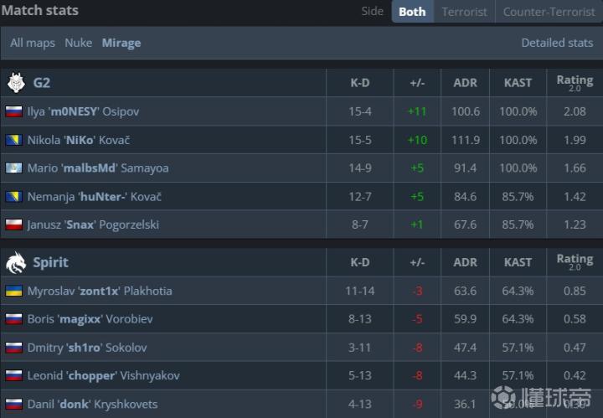The width and height of the screenshot is (603, 418).
Task: Switch side filter to Terrorist
Action: coord(465,12)
